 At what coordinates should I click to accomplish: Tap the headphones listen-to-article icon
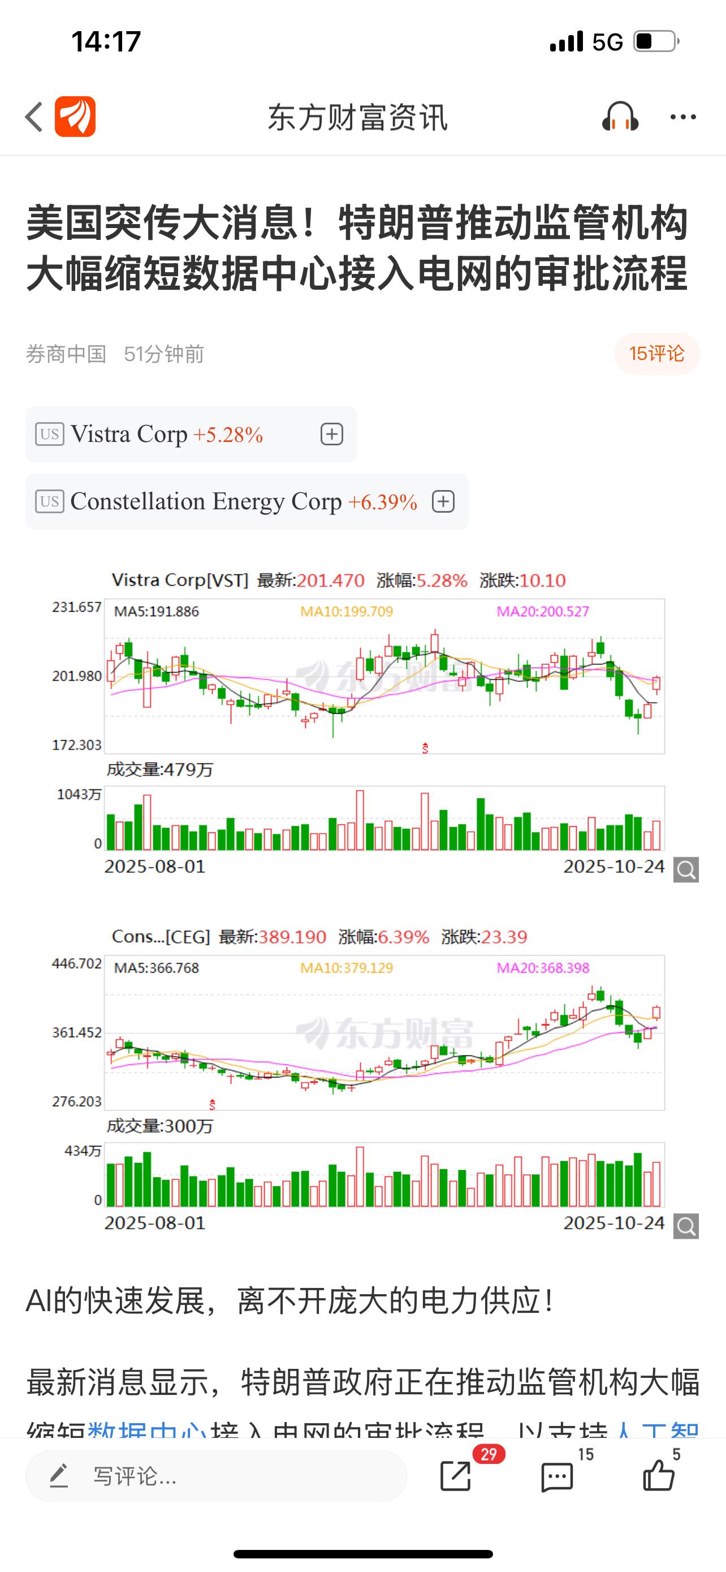point(620,117)
